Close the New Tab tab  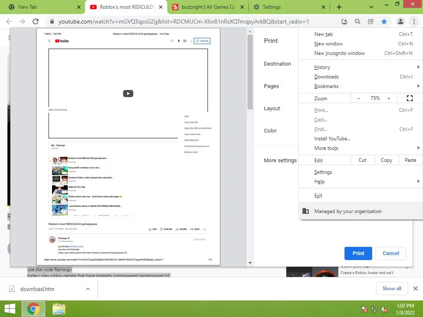[x=79, y=7]
